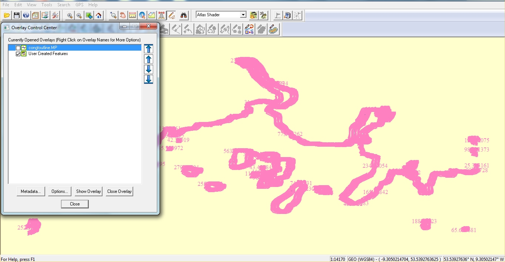Screen dimensions: 505x262
Task: Click the 53.53927636° N coordinate readout
Action: point(474,259)
